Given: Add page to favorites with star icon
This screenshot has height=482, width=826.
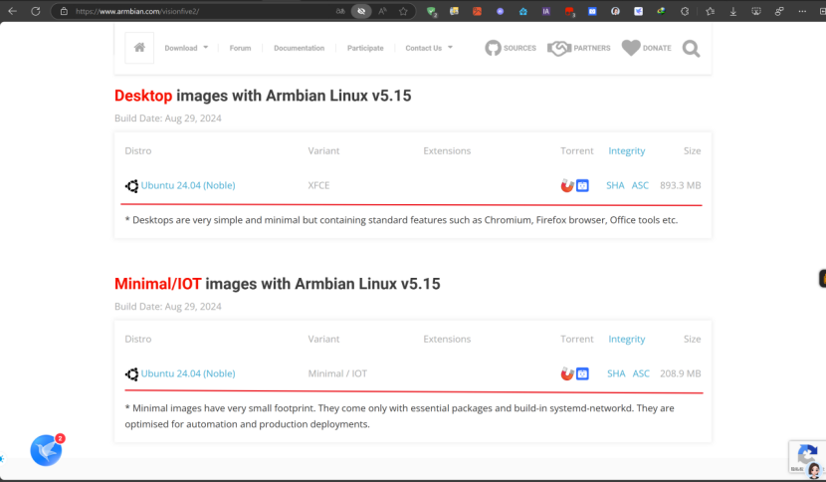Looking at the screenshot, I should pyautogui.click(x=403, y=11).
